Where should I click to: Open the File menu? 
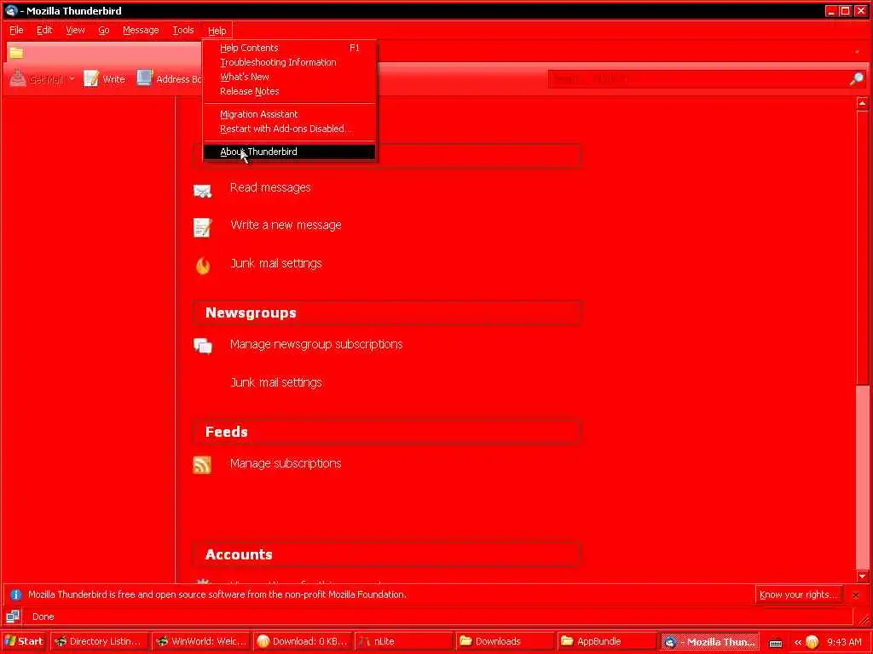point(17,30)
